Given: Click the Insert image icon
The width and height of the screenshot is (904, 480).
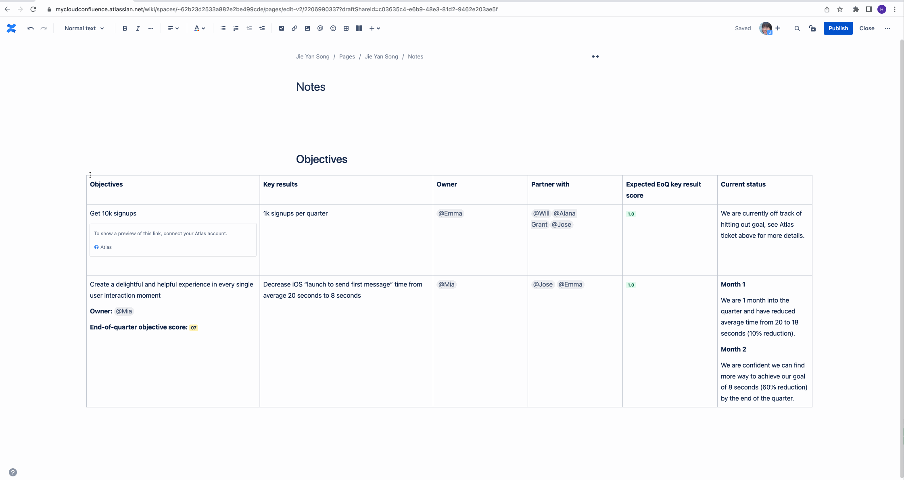Looking at the screenshot, I should click(307, 28).
